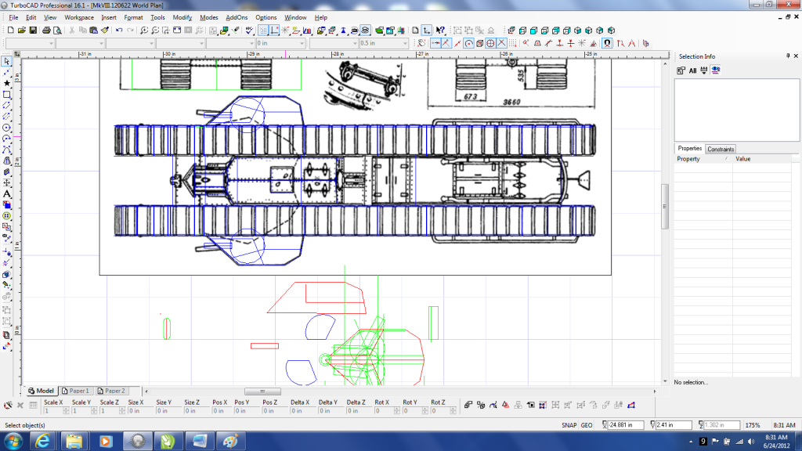Toggle the grid display button in toolbar
This screenshot has width=802, height=451.
(x=263, y=30)
